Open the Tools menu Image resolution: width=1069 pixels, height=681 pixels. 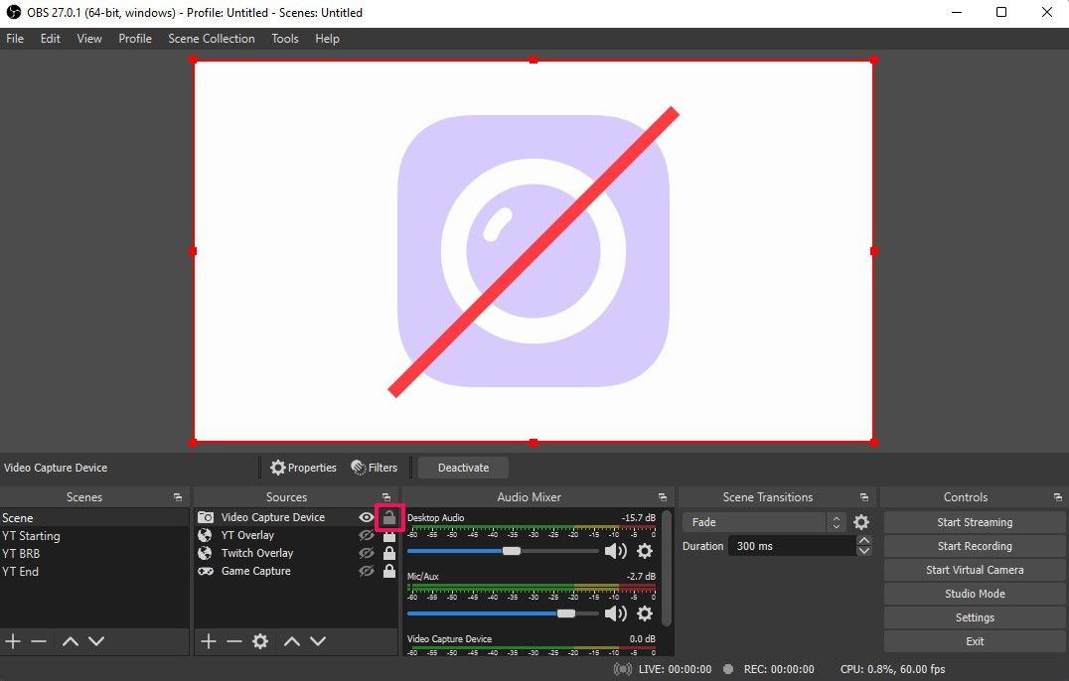pyautogui.click(x=285, y=39)
